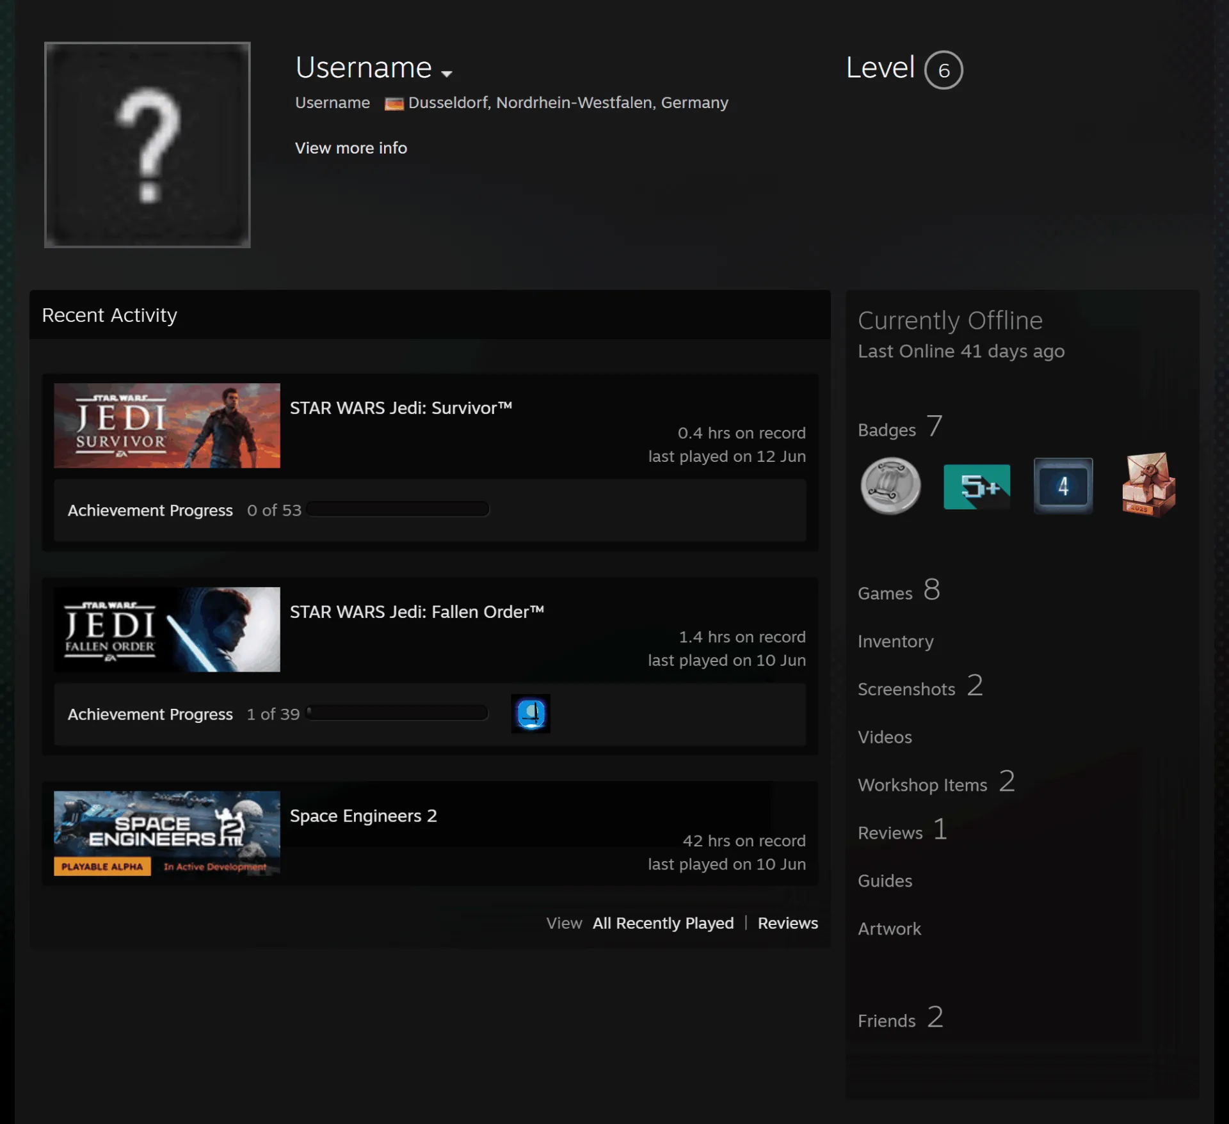Image resolution: width=1229 pixels, height=1124 pixels.
Task: Click the '1 of 39' achievement count
Action: (273, 715)
